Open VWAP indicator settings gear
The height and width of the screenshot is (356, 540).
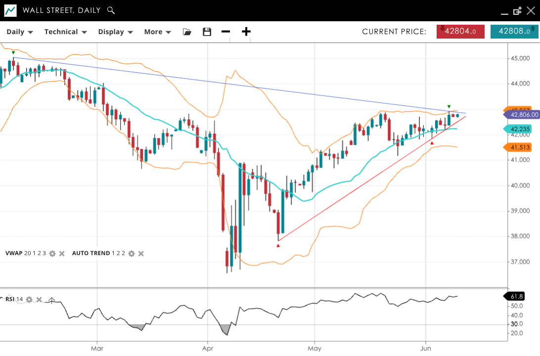coord(52,254)
